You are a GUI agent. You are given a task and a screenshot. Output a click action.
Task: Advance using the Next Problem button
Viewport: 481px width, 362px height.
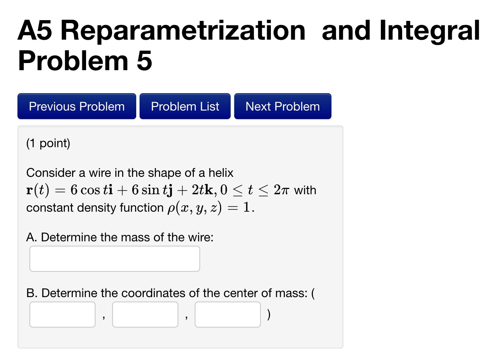click(282, 106)
